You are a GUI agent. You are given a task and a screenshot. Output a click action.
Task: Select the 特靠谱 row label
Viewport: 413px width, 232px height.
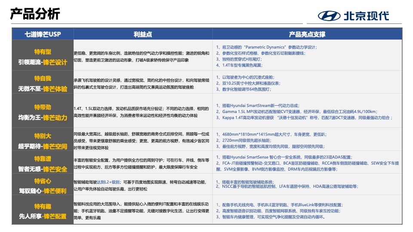click(43, 159)
